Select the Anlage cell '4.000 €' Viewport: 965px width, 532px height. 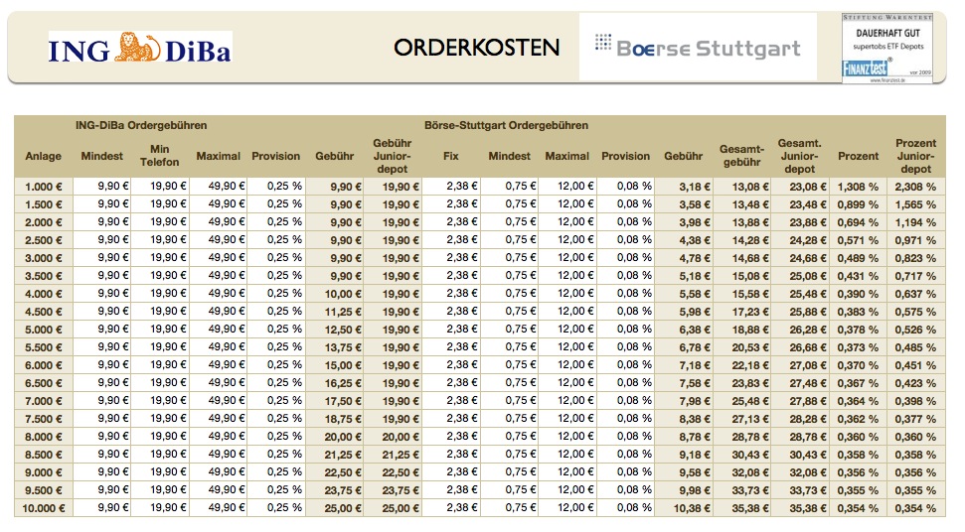click(44, 294)
